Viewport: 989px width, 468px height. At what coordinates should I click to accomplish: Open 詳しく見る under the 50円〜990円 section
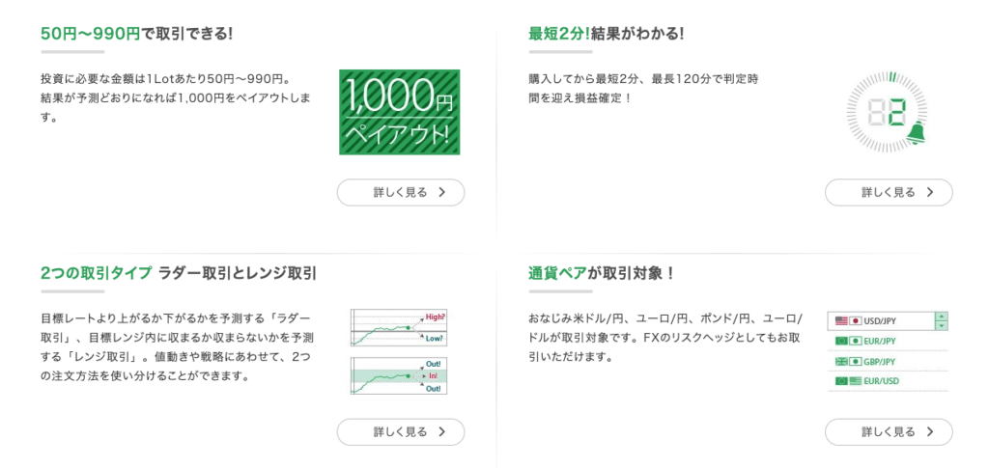(401, 192)
